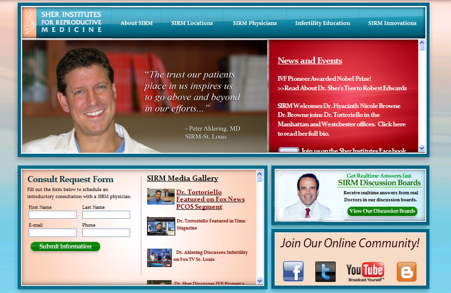
Task: Open the SIRM Physicians menu
Action: pyautogui.click(x=255, y=23)
